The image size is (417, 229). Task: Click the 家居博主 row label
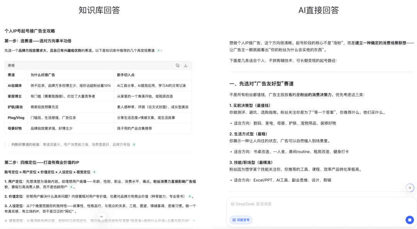[15, 96]
